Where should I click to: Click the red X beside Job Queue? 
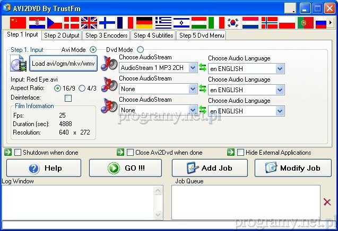[327, 202]
